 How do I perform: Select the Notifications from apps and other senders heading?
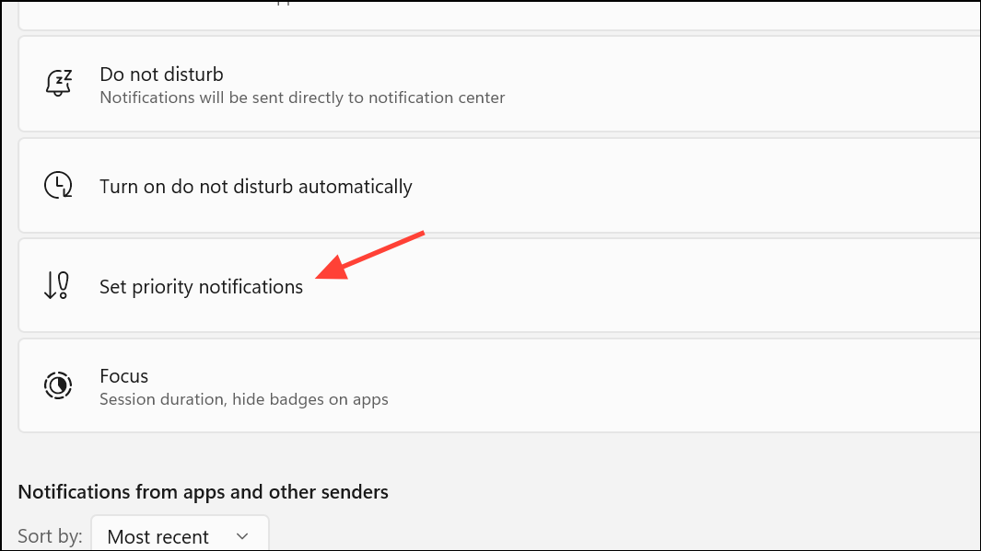203,491
